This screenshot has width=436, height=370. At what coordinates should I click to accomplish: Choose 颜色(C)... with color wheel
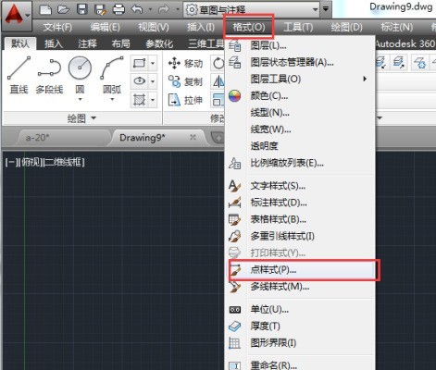[299, 96]
